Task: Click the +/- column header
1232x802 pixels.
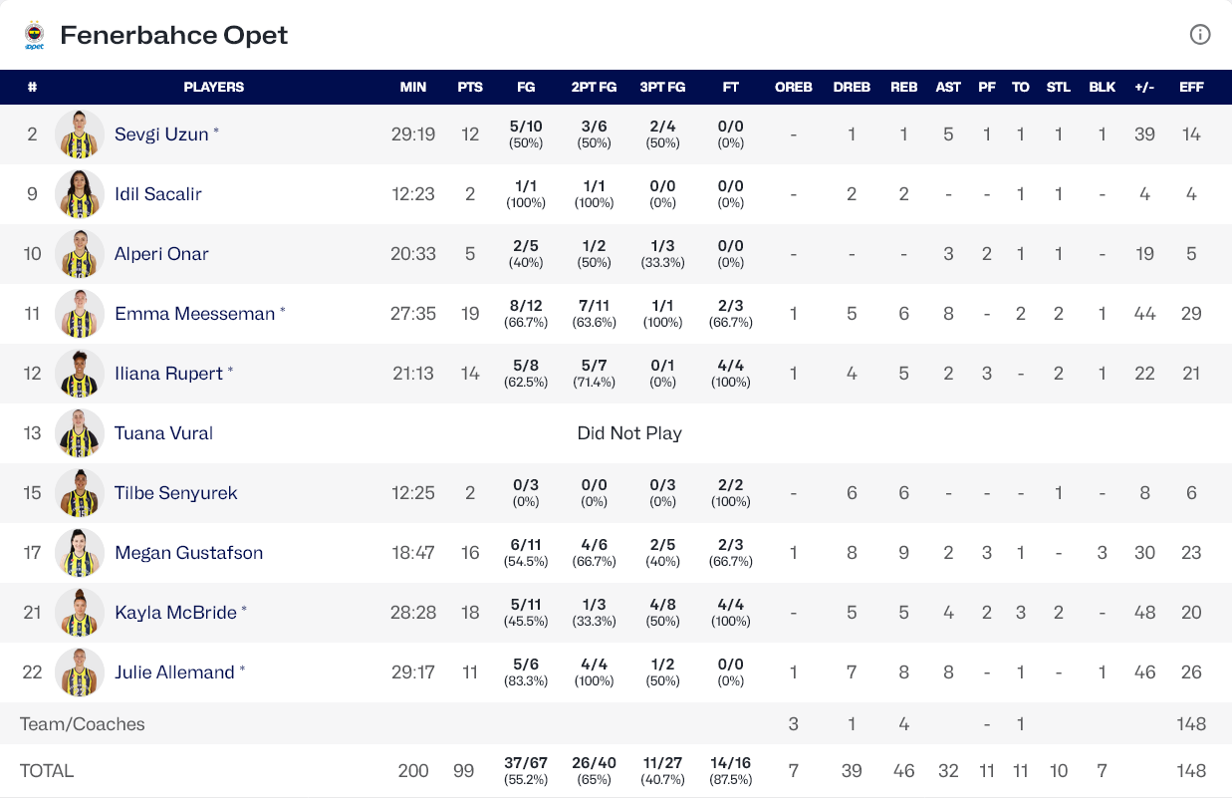Action: point(1144,87)
